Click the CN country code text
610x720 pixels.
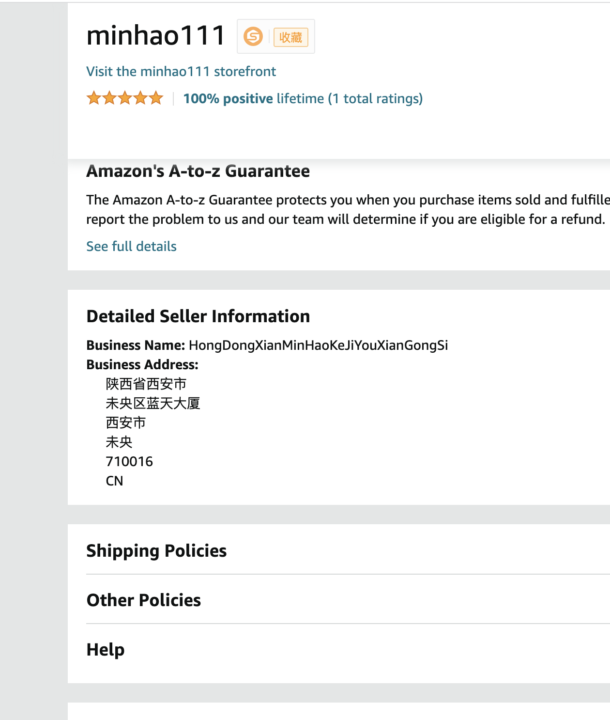pyautogui.click(x=115, y=481)
